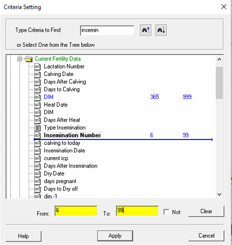Toggle the Not checkbox
The height and width of the screenshot is (245, 232).
tap(166, 212)
